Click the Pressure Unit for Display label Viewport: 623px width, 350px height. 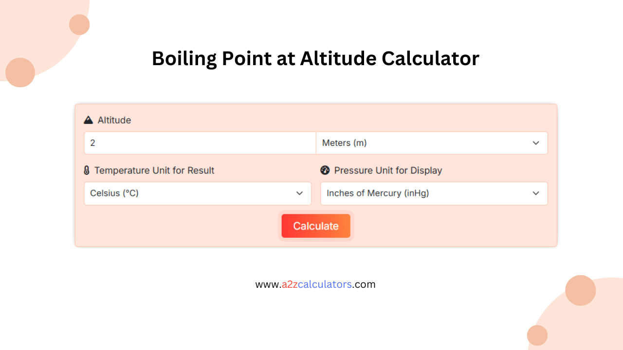(388, 170)
